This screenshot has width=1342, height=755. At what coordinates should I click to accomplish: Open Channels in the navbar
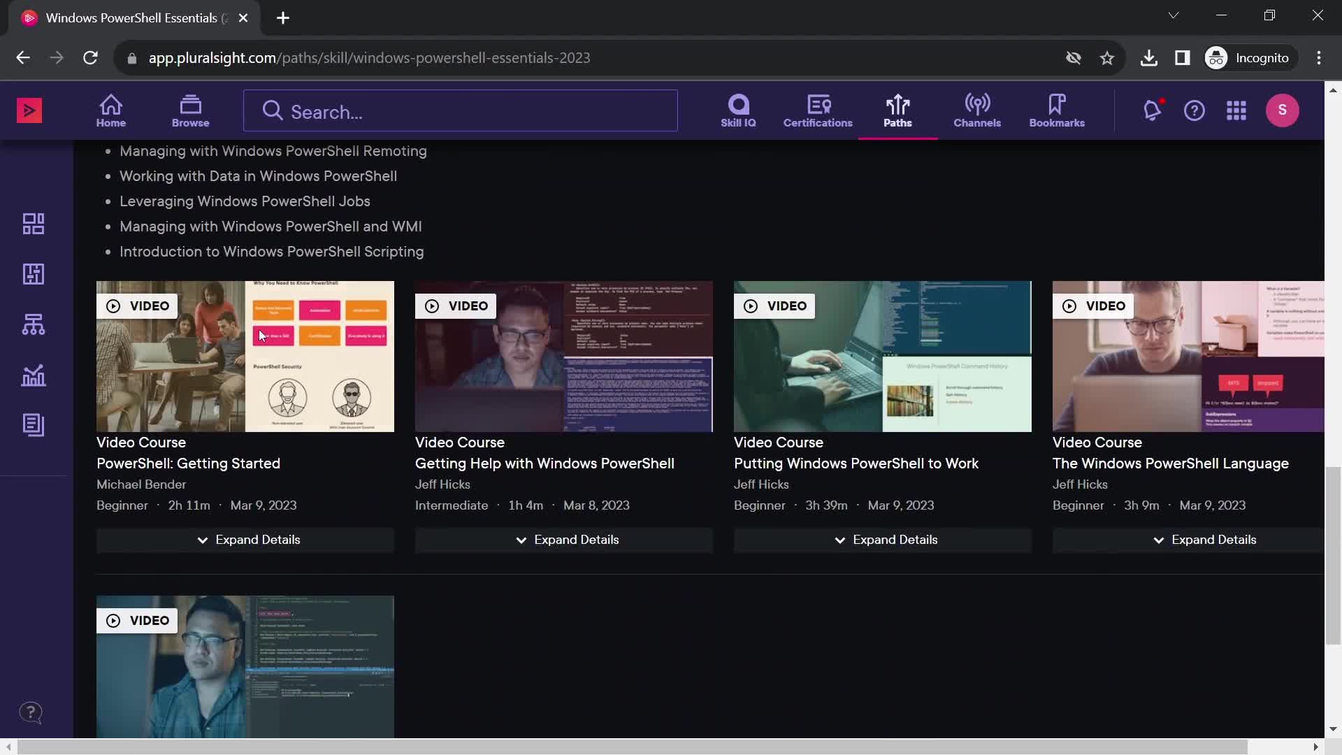coord(977,111)
